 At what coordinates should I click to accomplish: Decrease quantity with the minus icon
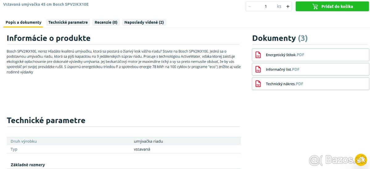click(x=249, y=6)
